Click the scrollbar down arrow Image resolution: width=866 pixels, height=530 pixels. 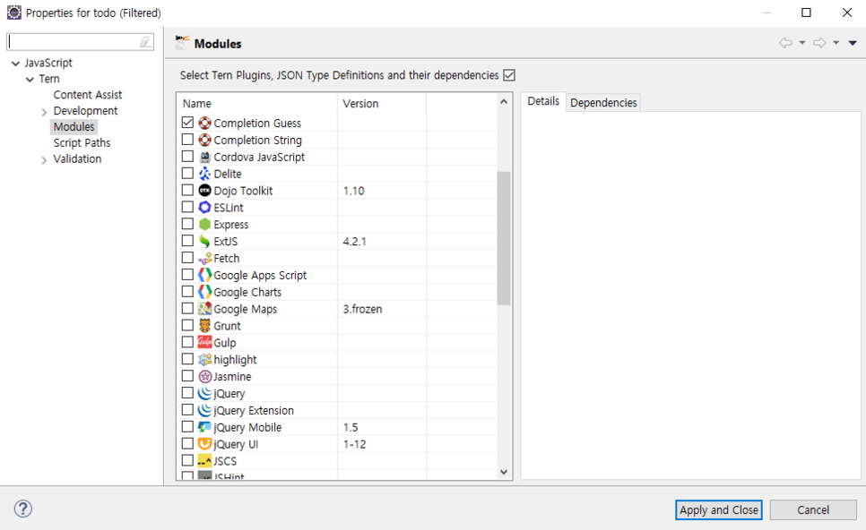click(x=504, y=472)
